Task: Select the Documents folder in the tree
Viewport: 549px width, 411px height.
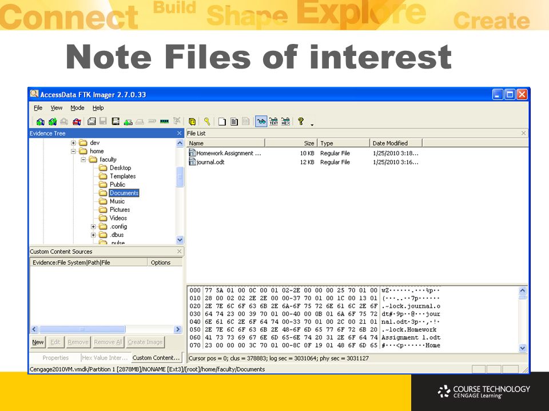Action: (124, 193)
